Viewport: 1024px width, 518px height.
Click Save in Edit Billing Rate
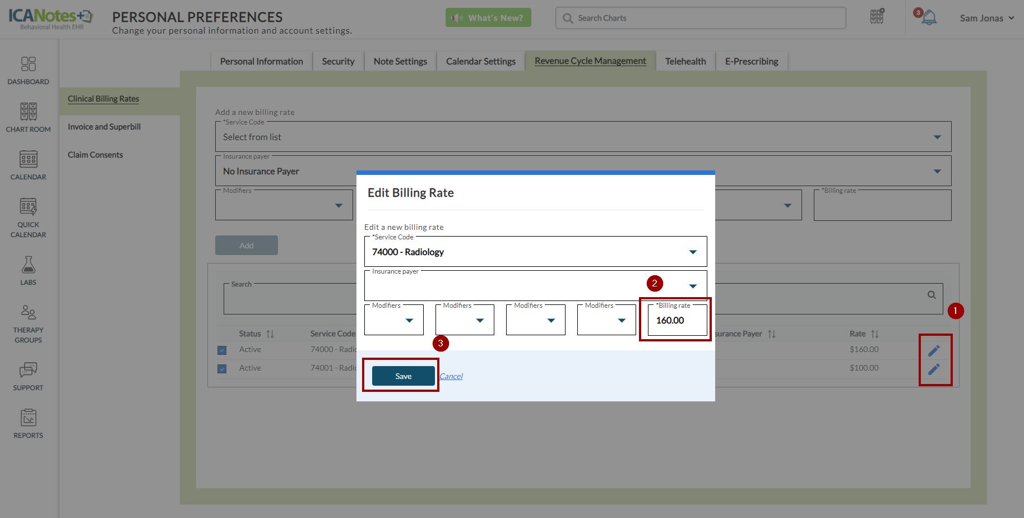point(403,376)
